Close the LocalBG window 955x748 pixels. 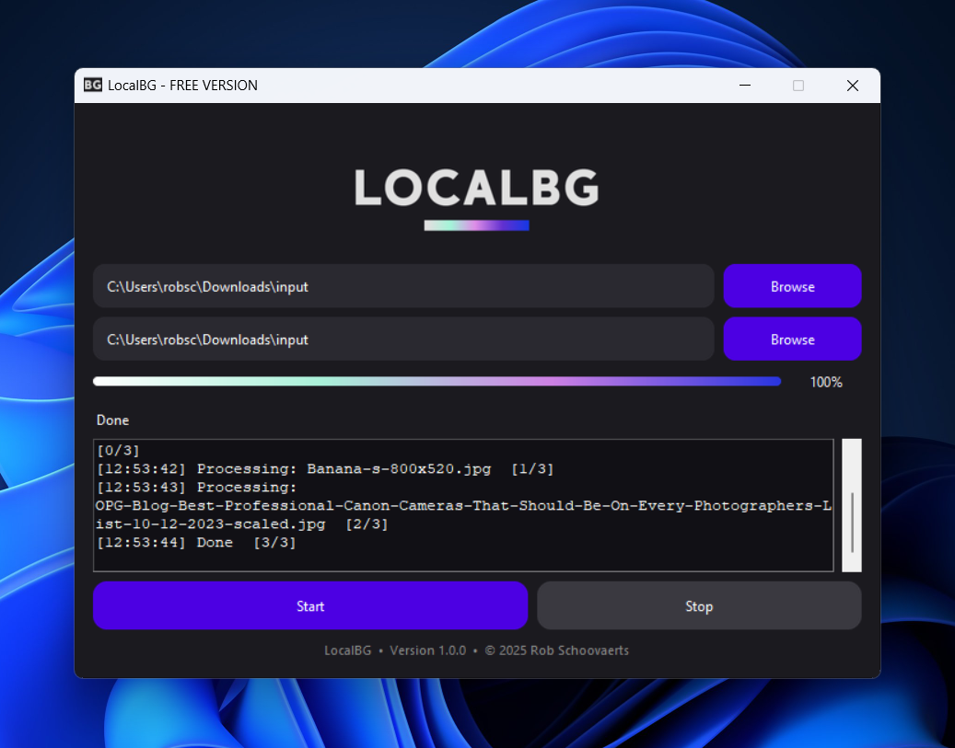point(853,86)
